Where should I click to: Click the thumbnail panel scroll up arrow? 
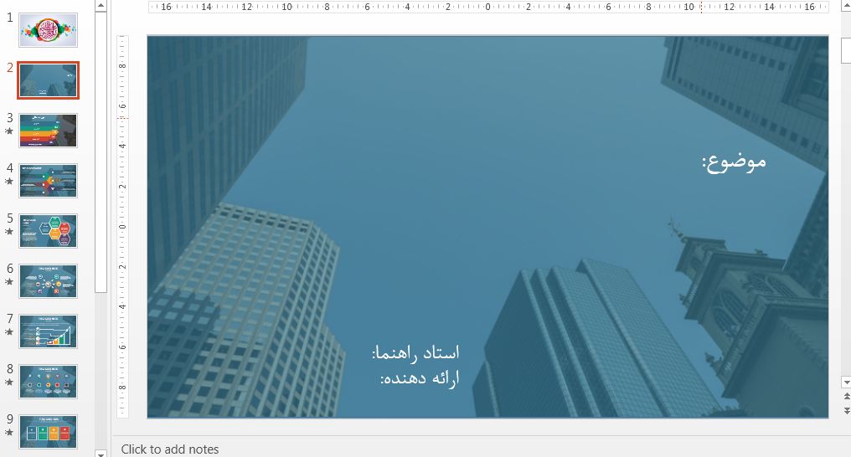(101, 5)
